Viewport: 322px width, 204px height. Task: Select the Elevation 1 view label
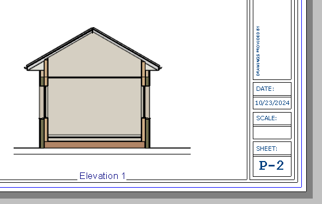click(x=102, y=176)
